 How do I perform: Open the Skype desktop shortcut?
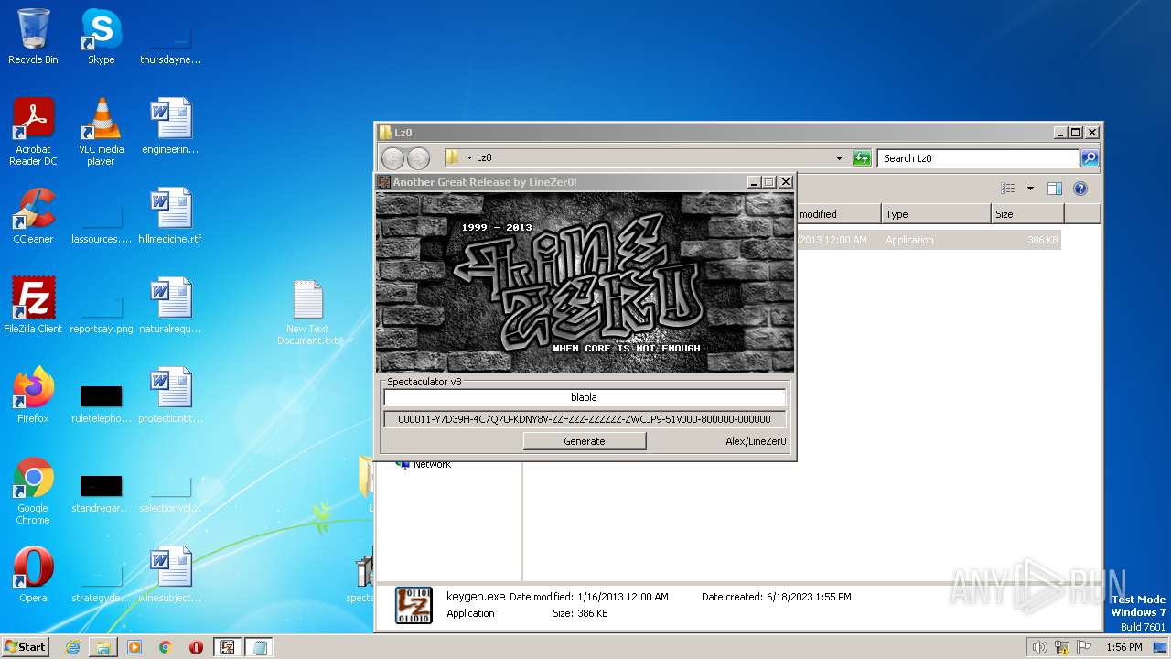[101, 37]
